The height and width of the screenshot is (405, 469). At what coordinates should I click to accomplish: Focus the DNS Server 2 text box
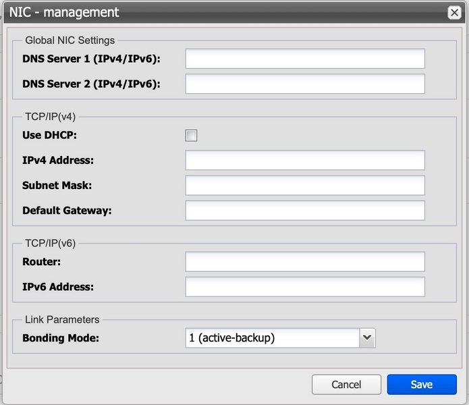[305, 84]
